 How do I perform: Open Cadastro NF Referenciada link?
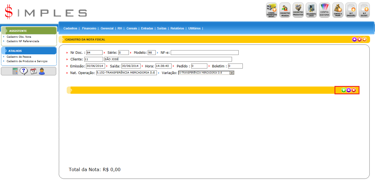coord(23,41)
